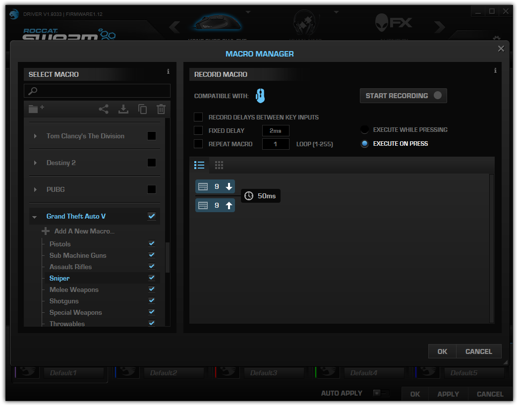The width and height of the screenshot is (519, 405).
Task: Open Record Macro info icon
Action: coord(495,70)
